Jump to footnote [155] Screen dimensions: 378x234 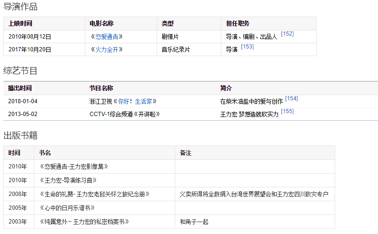pyautogui.click(x=287, y=111)
